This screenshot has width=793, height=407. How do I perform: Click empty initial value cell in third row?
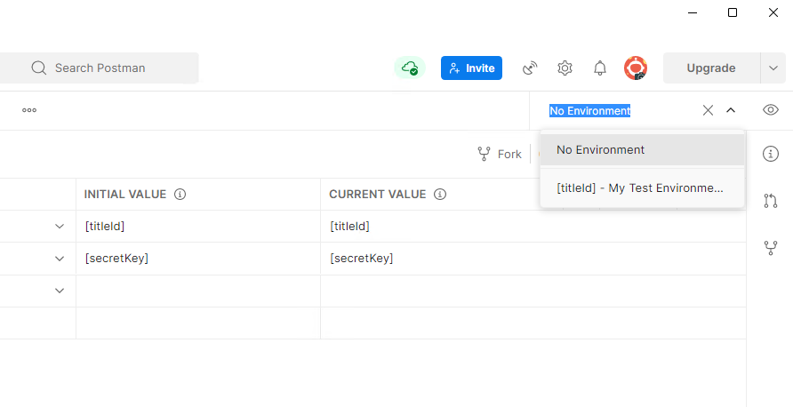point(198,291)
